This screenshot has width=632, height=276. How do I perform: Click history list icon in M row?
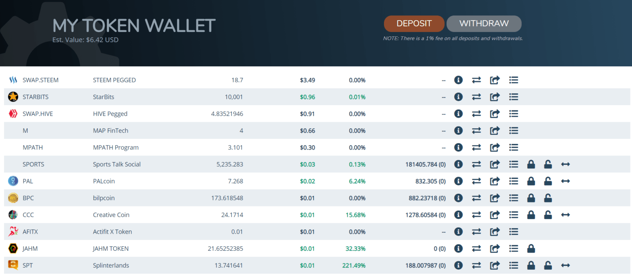(x=513, y=131)
